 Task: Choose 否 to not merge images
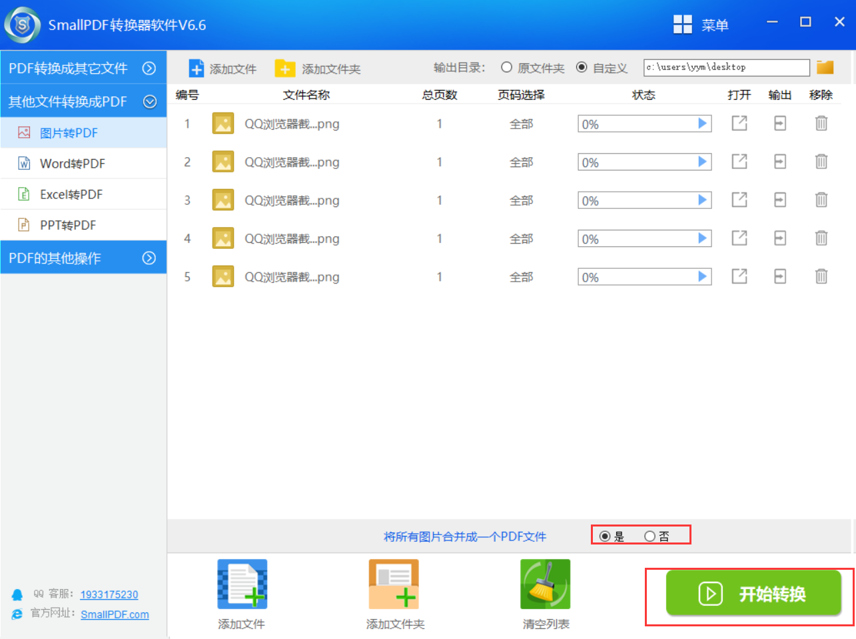(649, 536)
